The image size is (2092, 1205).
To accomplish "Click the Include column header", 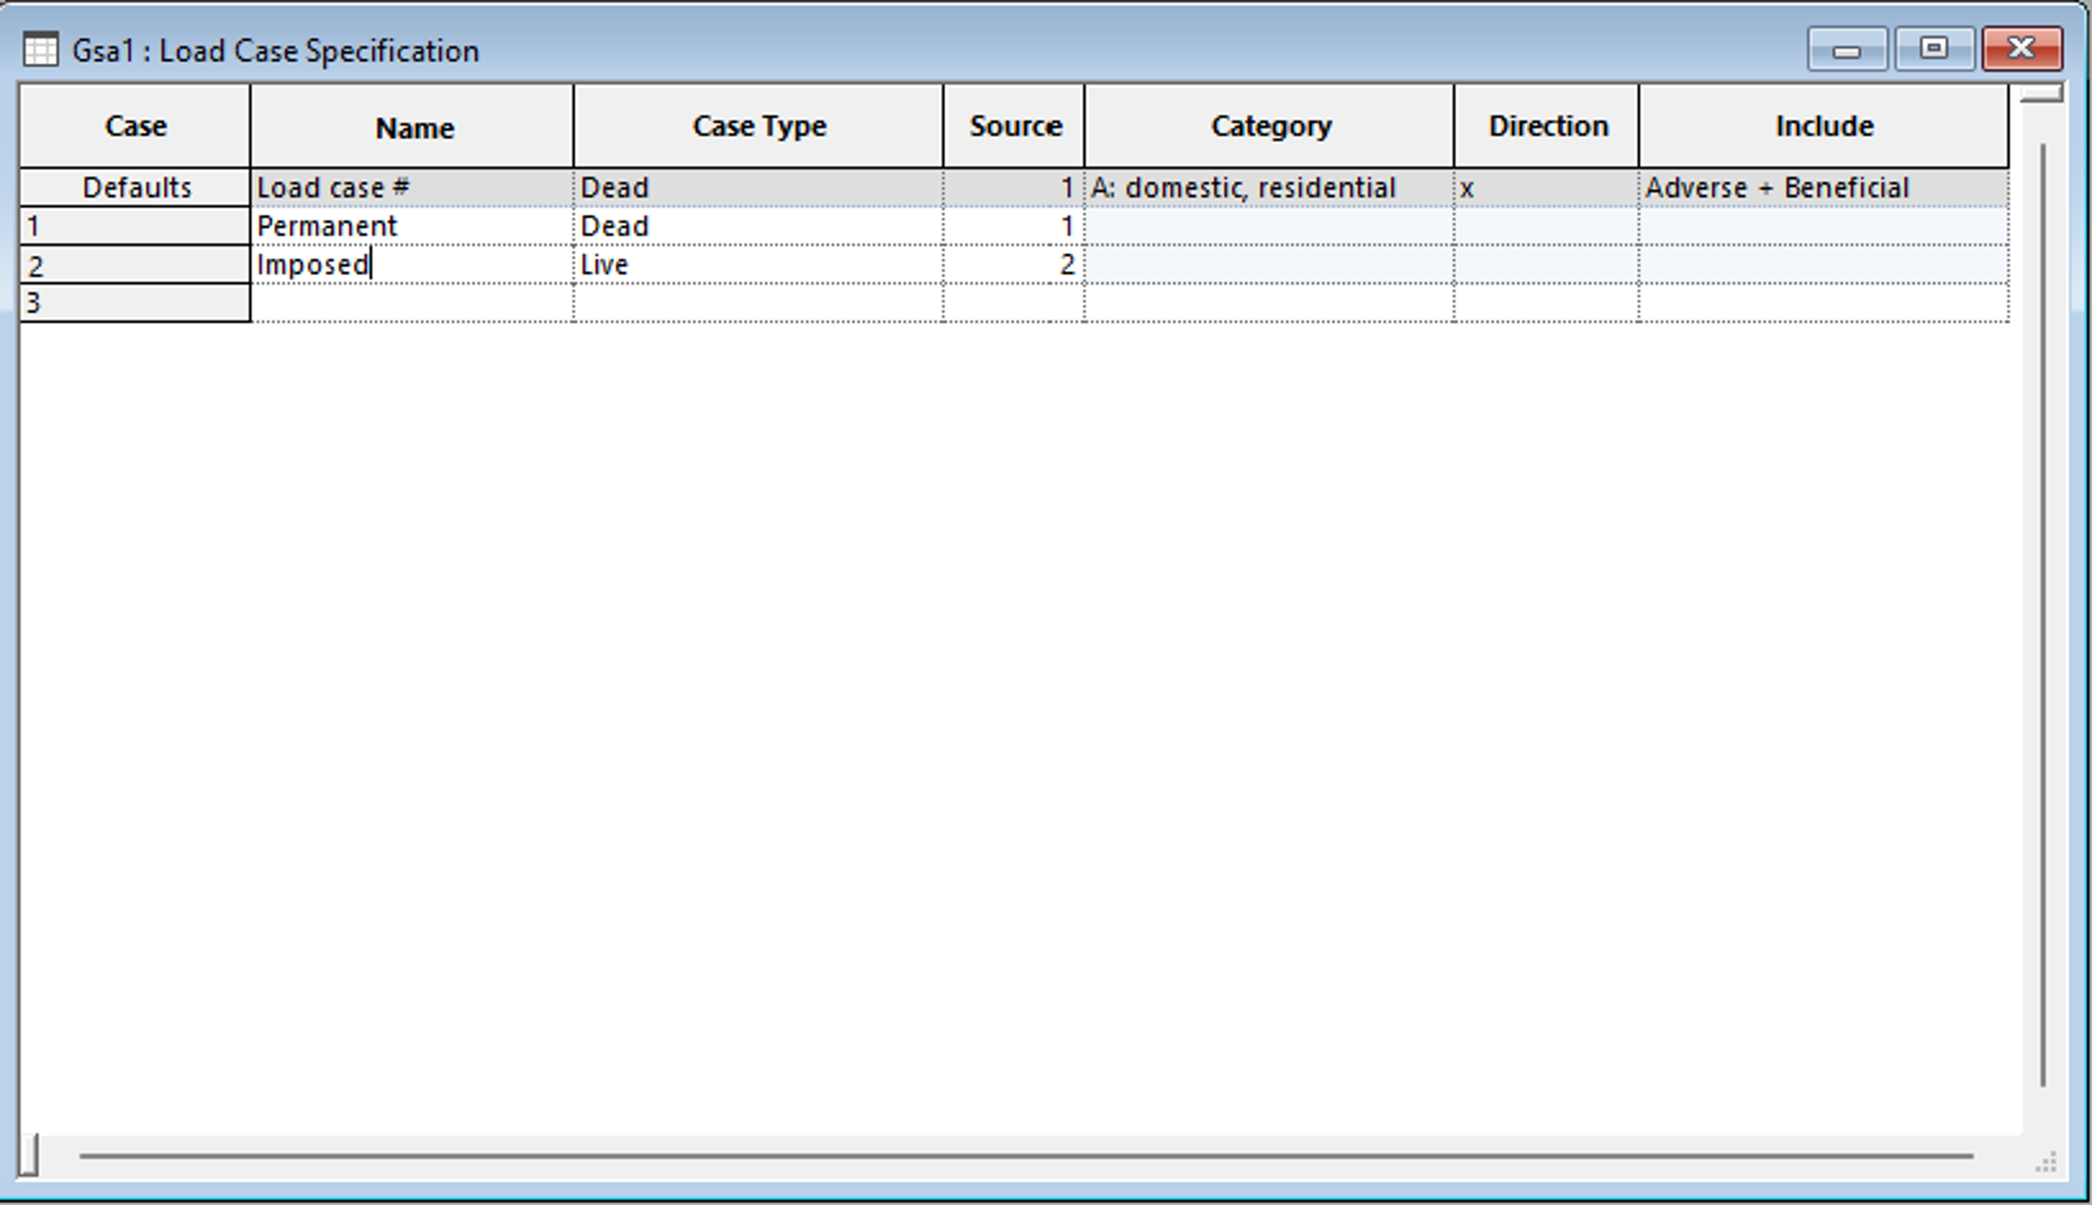I will pos(1823,126).
